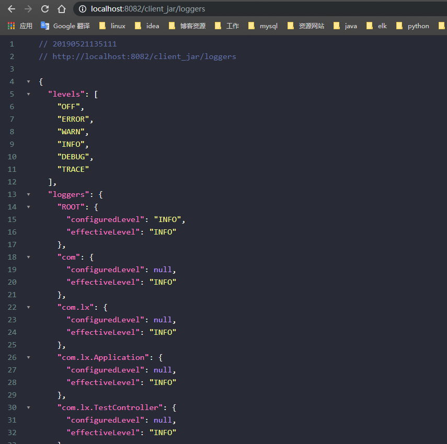This screenshot has width=447, height=444.
Task: Collapse the "com.lx.Application" logger object
Action: [x=29, y=357]
